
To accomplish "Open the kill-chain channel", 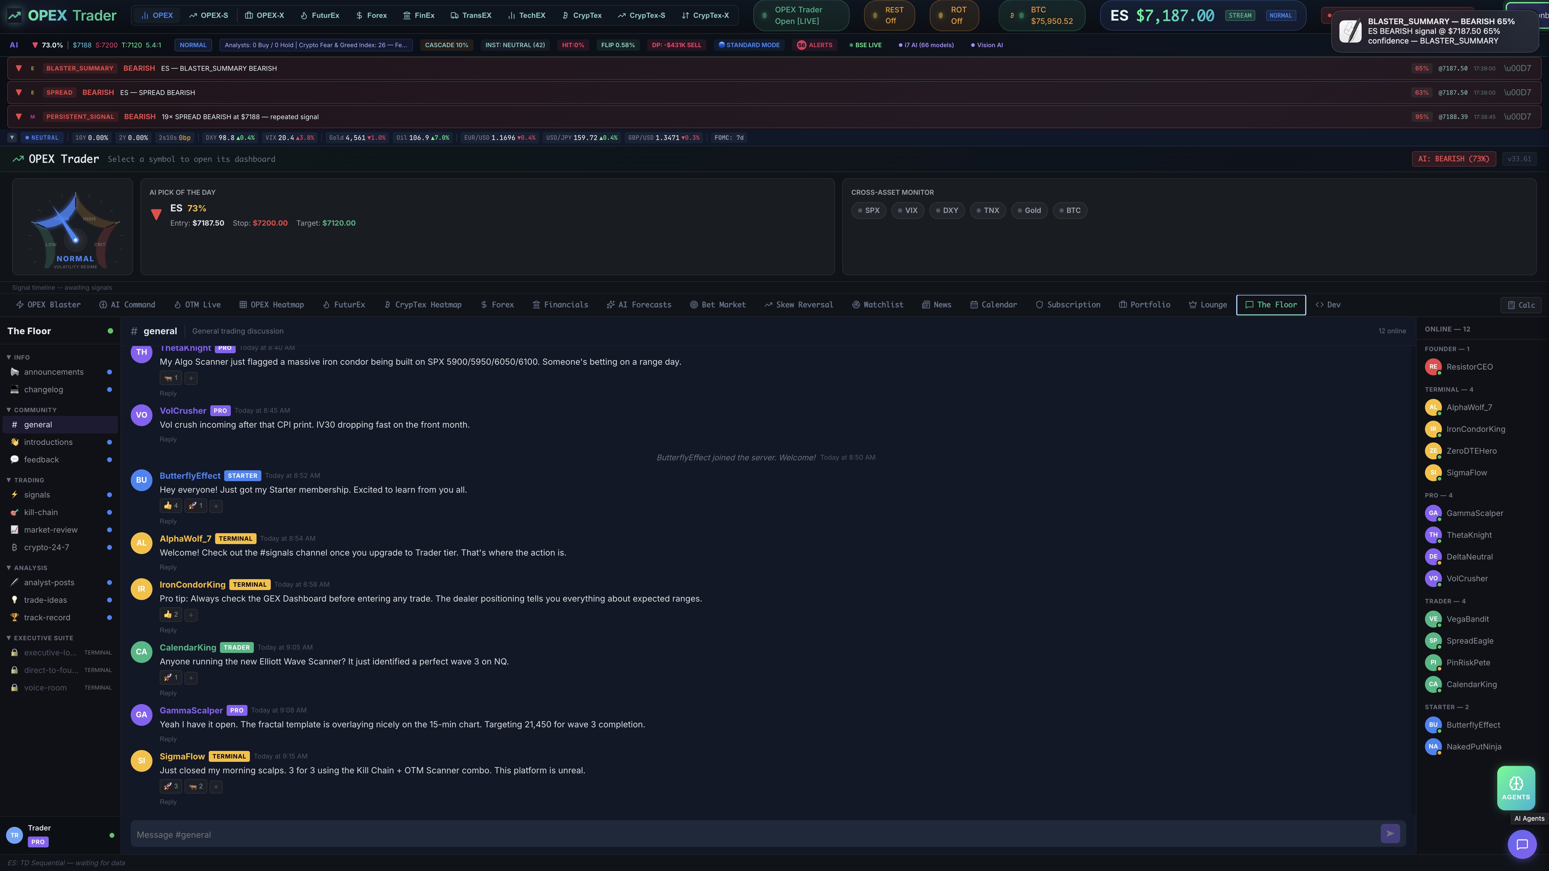I will point(60,512).
